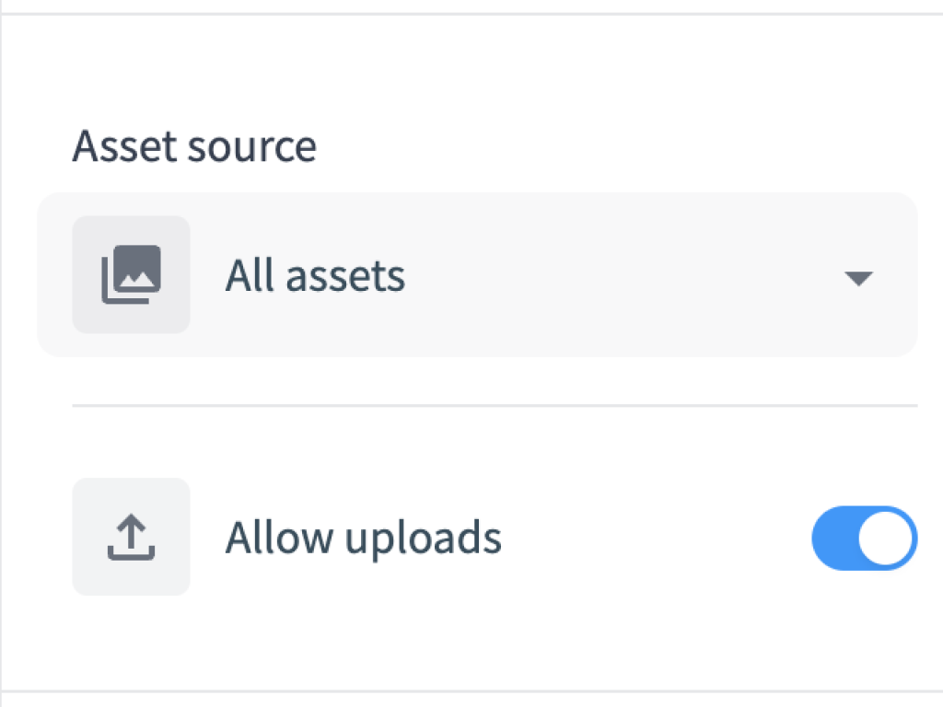Click the Asset source heading
943x707 pixels.
coord(194,146)
